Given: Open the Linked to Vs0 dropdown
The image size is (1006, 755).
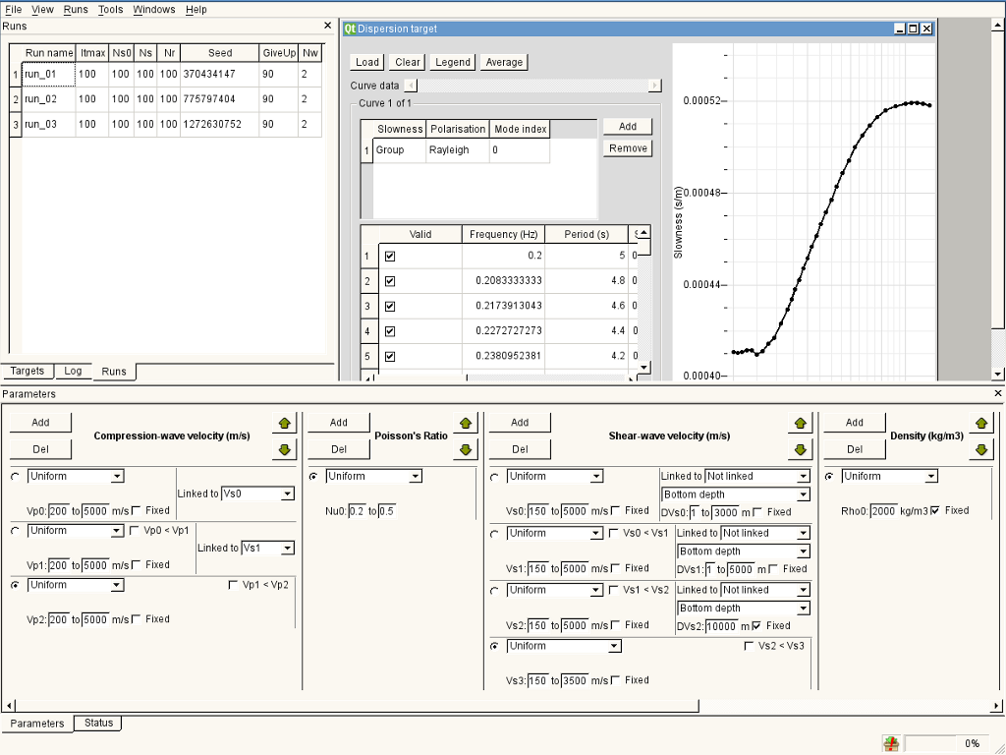Looking at the screenshot, I should pos(257,494).
